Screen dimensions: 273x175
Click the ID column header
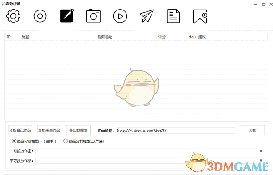(12, 37)
